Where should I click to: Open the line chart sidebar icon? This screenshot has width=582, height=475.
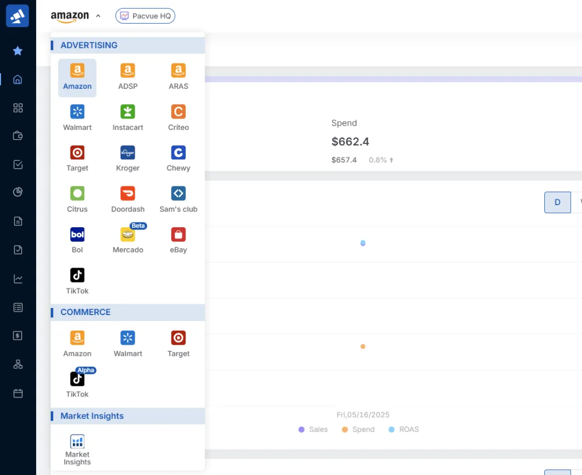pyautogui.click(x=18, y=279)
